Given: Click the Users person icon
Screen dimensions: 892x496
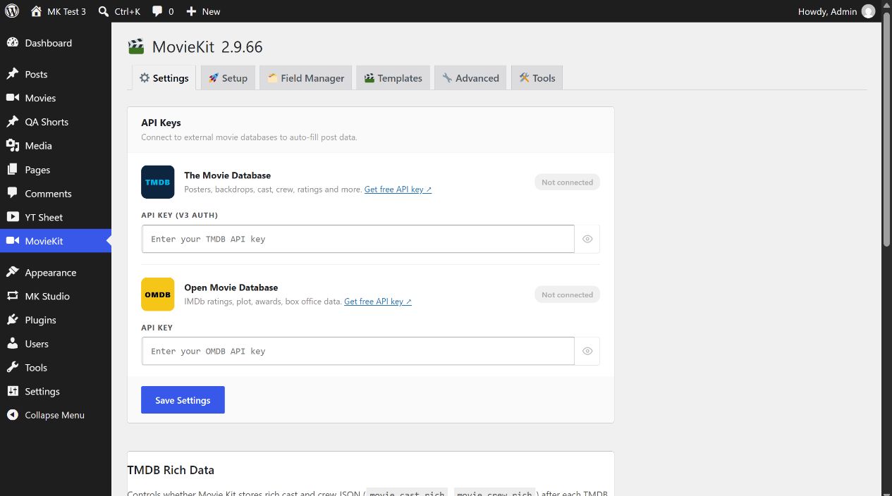Looking at the screenshot, I should pyautogui.click(x=13, y=344).
